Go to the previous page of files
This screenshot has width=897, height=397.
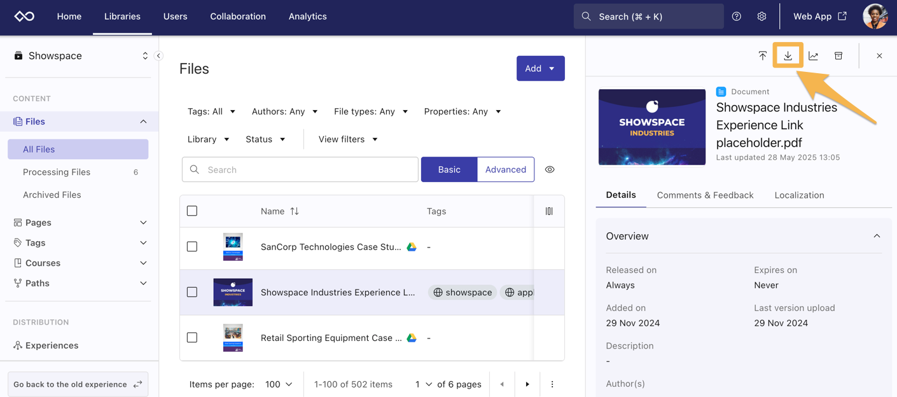pyautogui.click(x=502, y=384)
